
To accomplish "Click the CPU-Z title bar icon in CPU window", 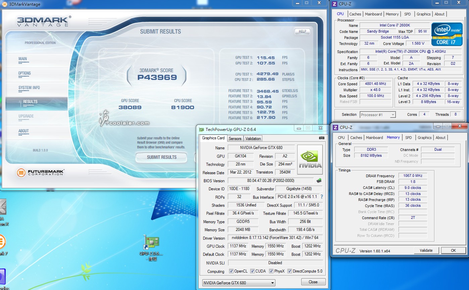I will point(335,4).
